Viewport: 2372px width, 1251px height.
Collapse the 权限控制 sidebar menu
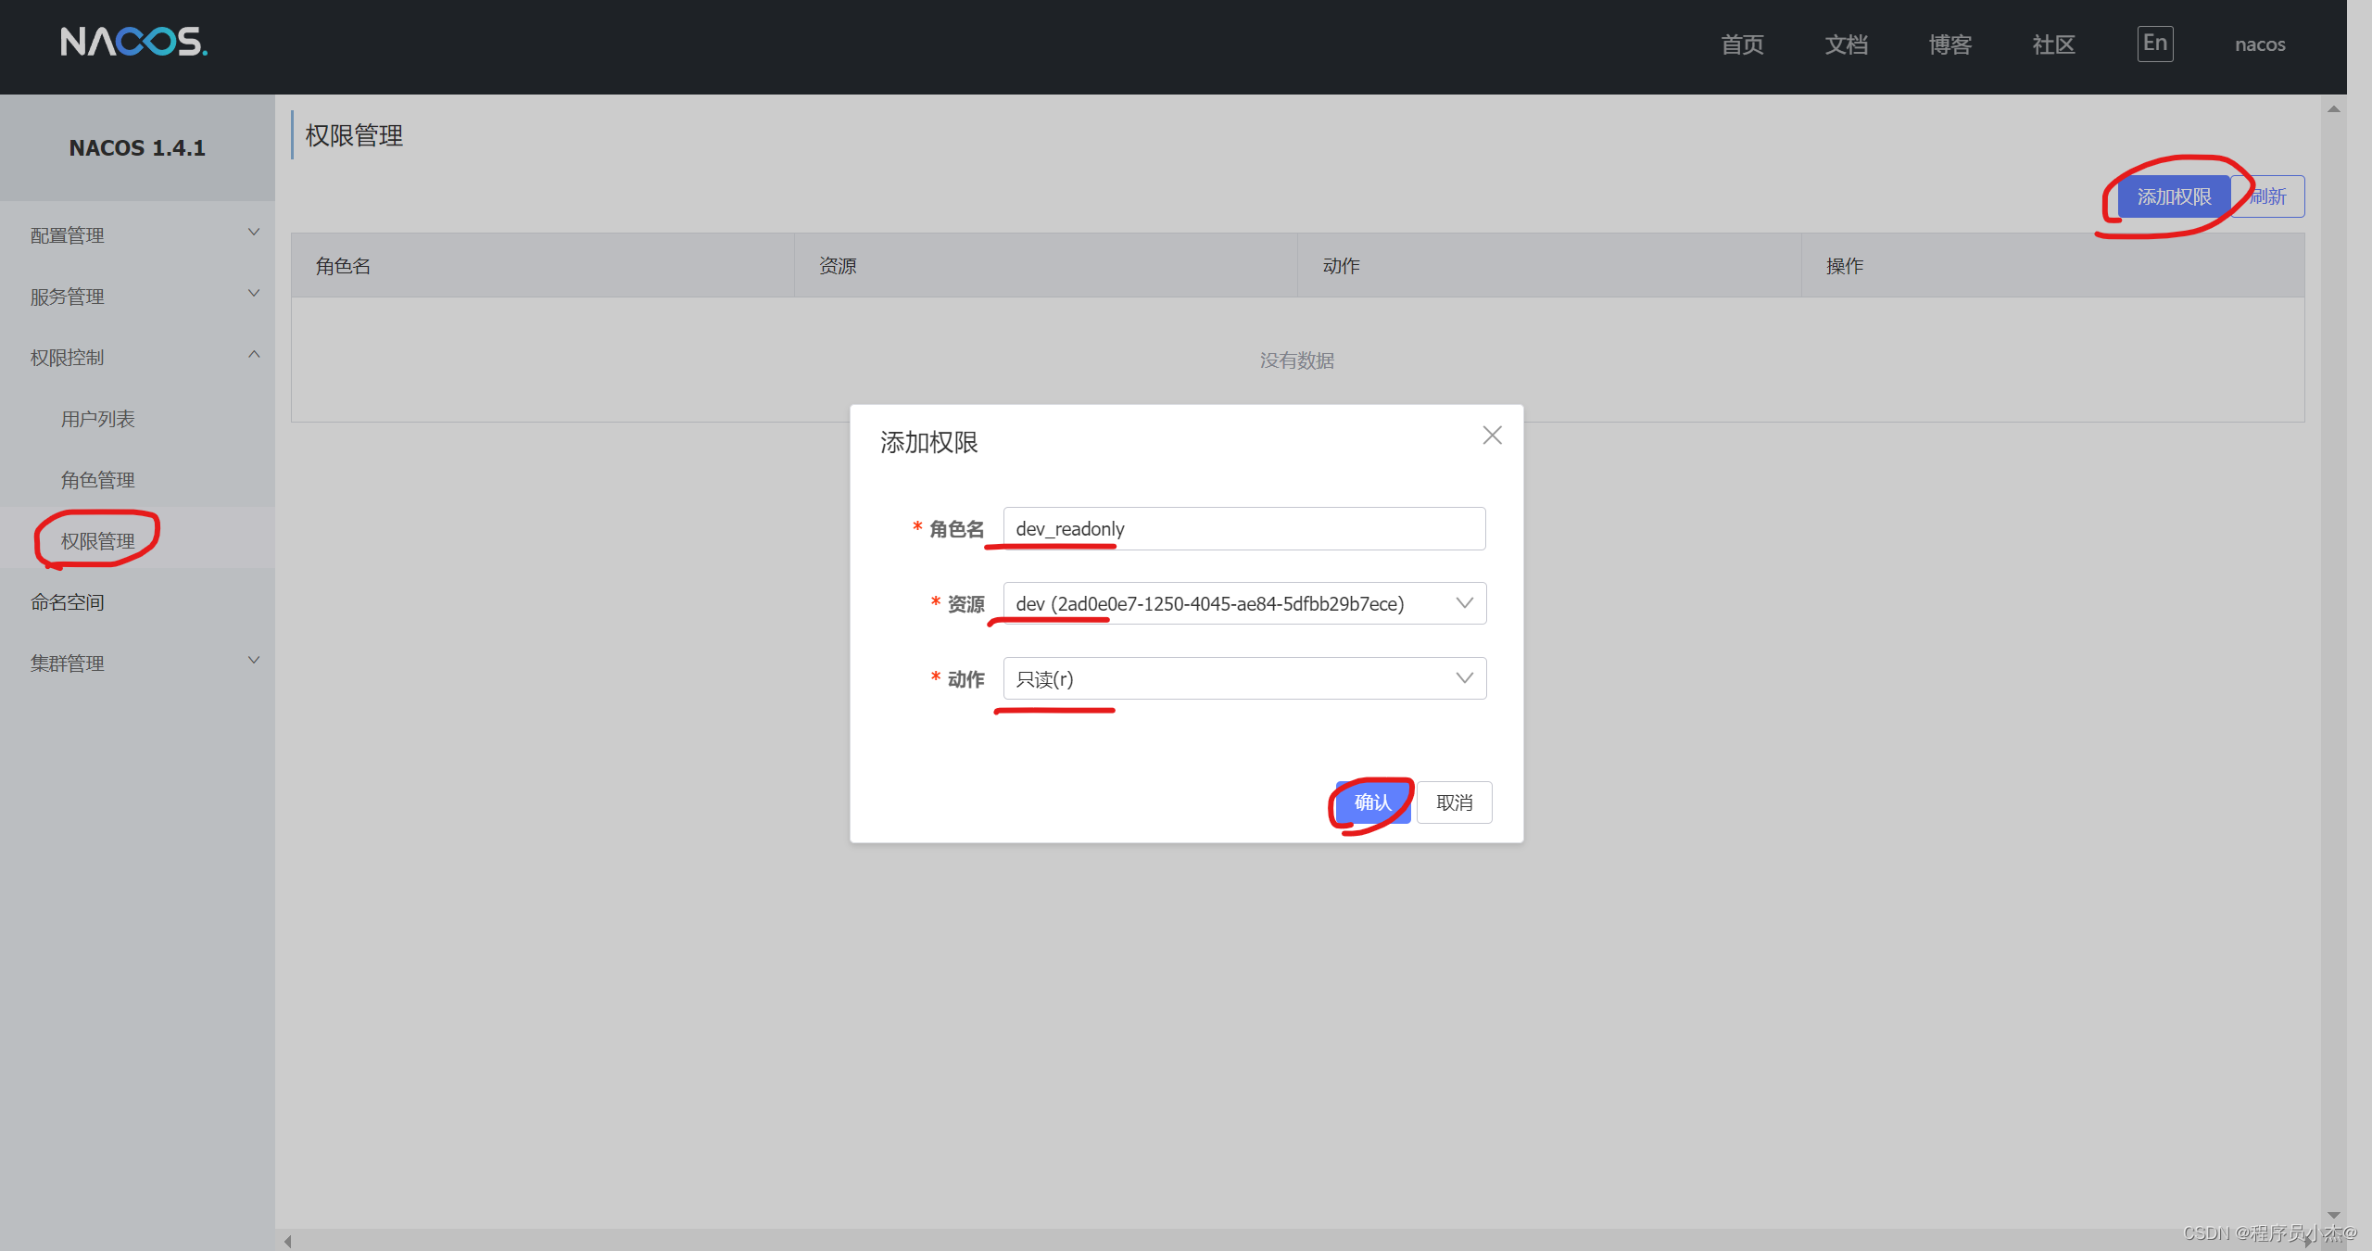tap(137, 358)
